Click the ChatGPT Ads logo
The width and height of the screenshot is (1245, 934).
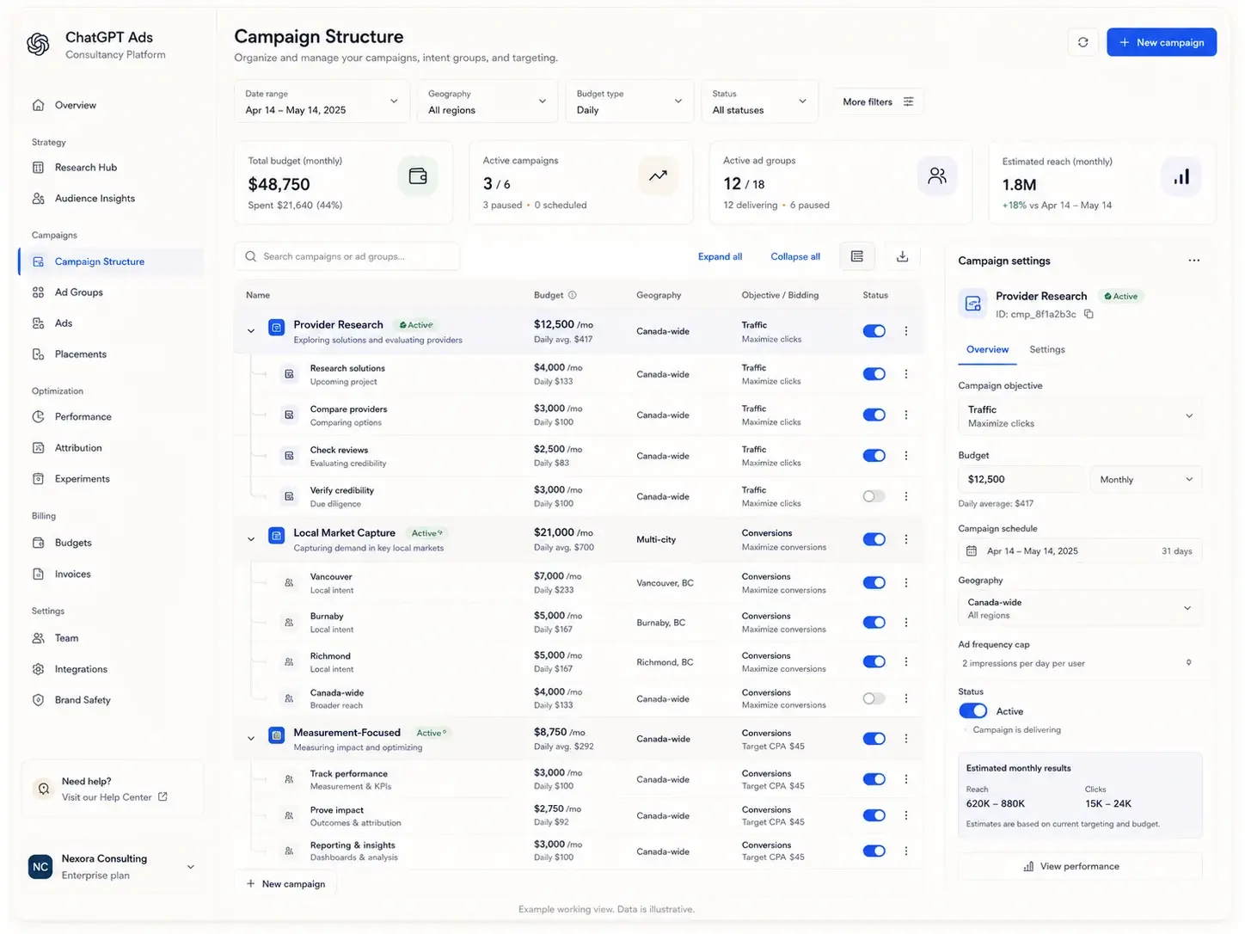tap(38, 44)
